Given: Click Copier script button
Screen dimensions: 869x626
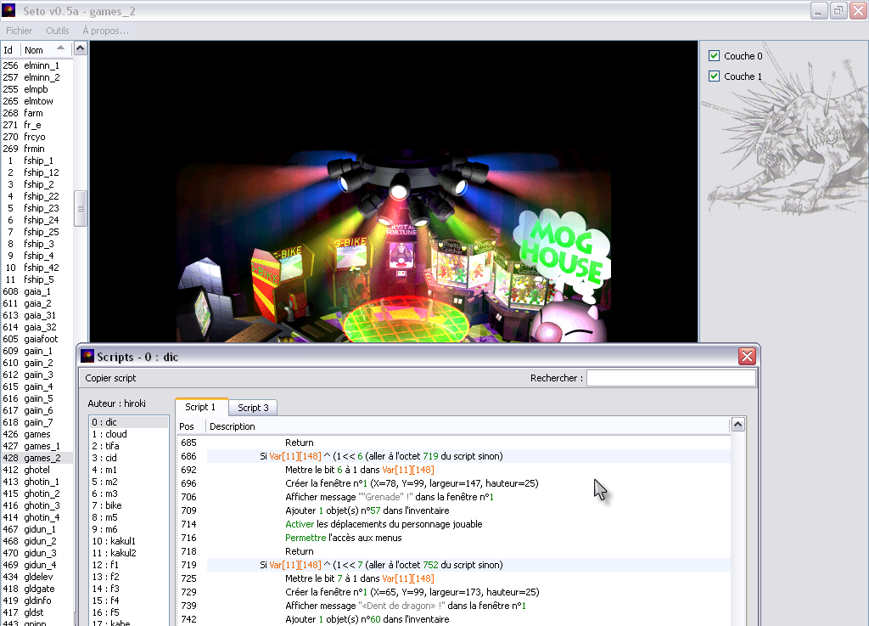Looking at the screenshot, I should [x=110, y=378].
